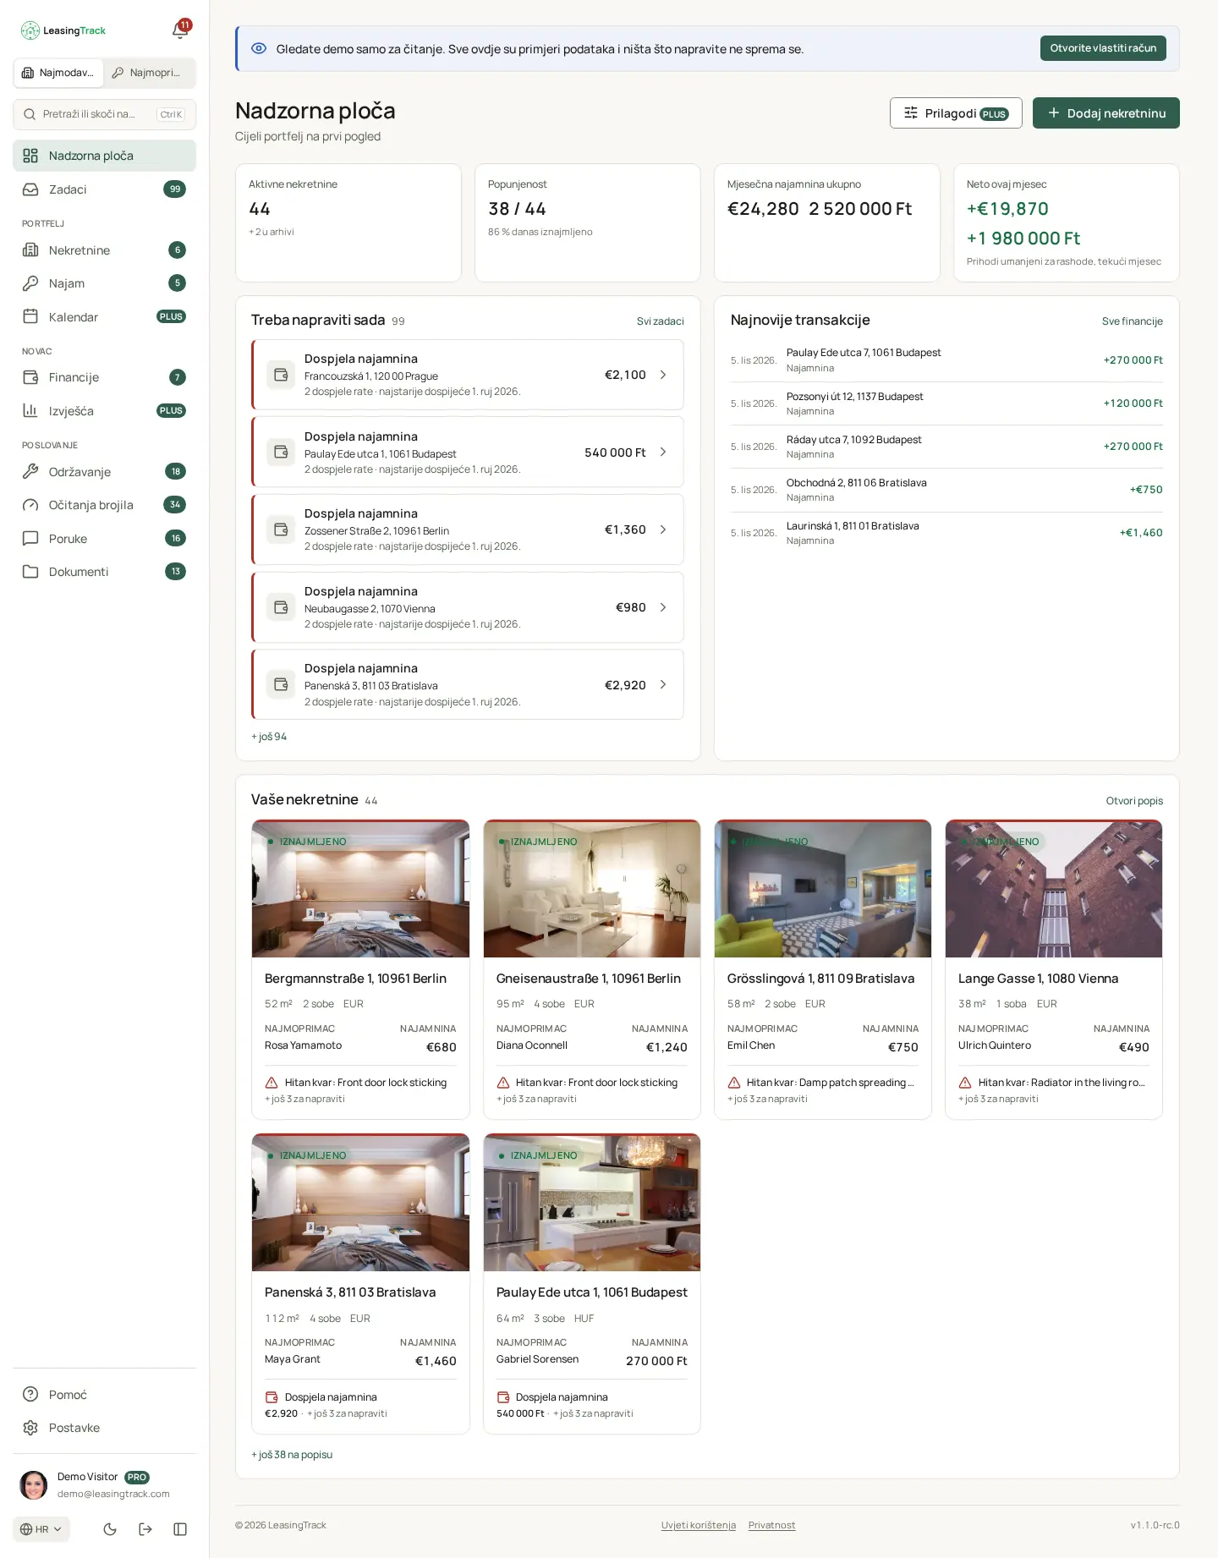Click the Dodaj nekretninu button
This screenshot has width=1218, height=1558.
point(1106,113)
